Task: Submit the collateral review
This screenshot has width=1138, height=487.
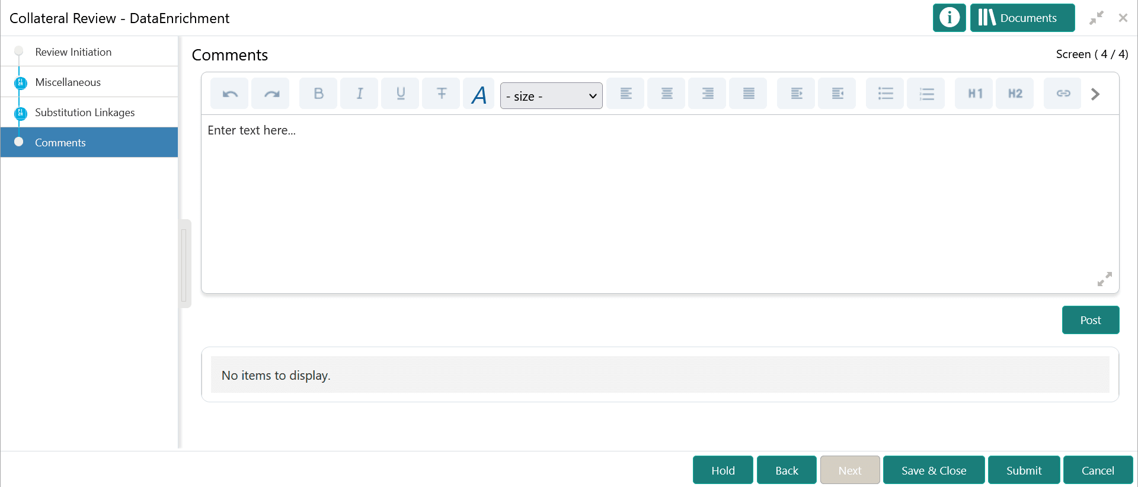Action: [1024, 470]
